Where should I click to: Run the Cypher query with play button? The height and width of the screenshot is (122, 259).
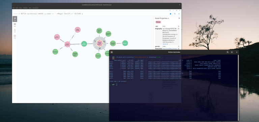pyautogui.click(x=171, y=14)
